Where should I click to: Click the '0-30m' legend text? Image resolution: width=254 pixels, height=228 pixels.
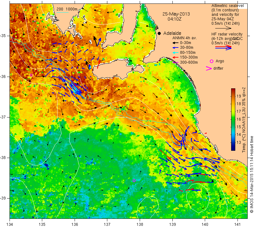[185, 43]
